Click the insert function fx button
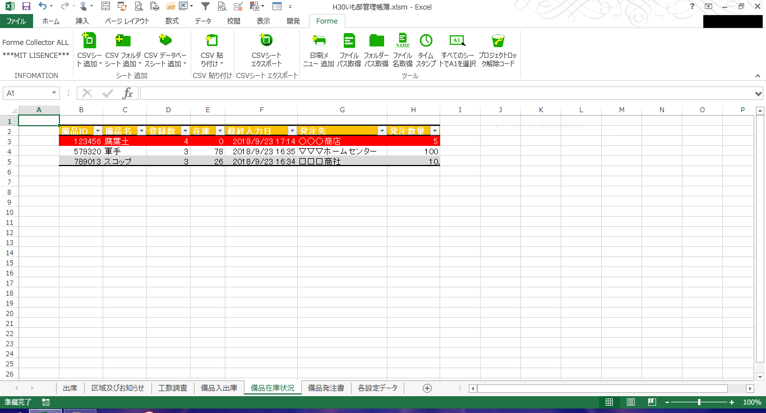766x413 pixels. coord(128,93)
